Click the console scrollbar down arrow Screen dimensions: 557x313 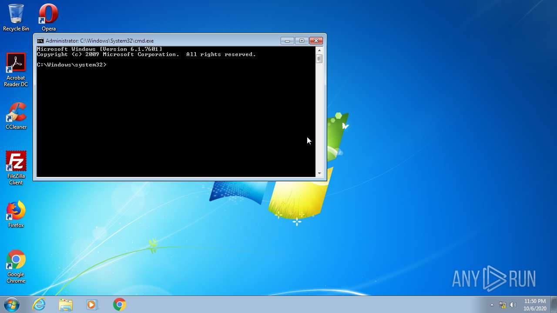tap(319, 173)
